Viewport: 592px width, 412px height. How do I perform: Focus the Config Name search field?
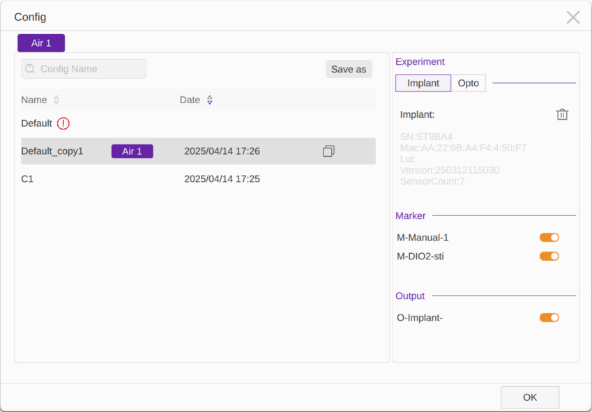[x=84, y=68]
